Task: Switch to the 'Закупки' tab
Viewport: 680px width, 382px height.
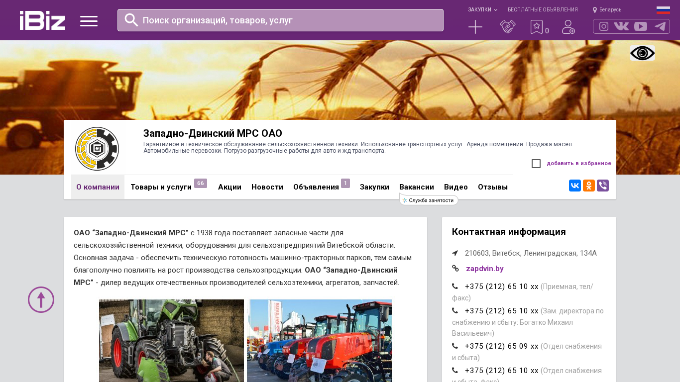Action: [374, 187]
